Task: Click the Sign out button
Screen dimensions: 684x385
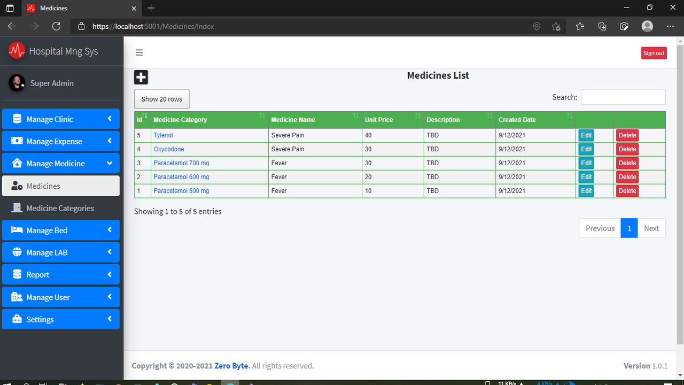Action: click(654, 53)
